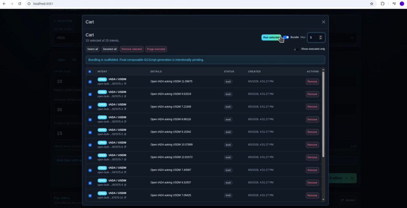Image resolution: width=407 pixels, height=208 pixels.
Task: Reload the page in the browser
Action: 20,4
